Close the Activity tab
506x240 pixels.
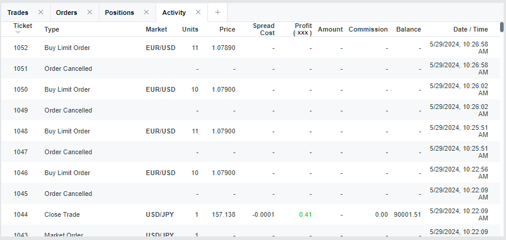pyautogui.click(x=198, y=13)
